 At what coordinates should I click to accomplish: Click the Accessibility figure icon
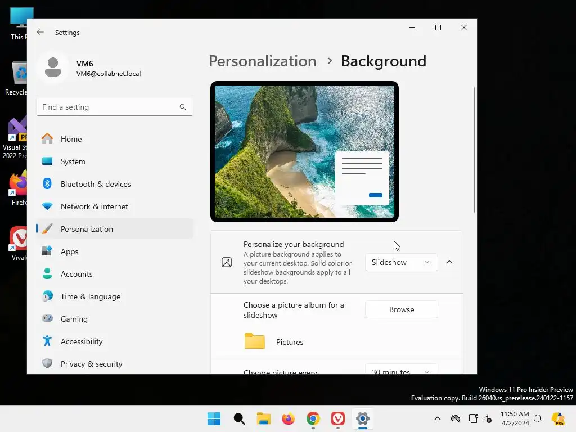(47, 341)
